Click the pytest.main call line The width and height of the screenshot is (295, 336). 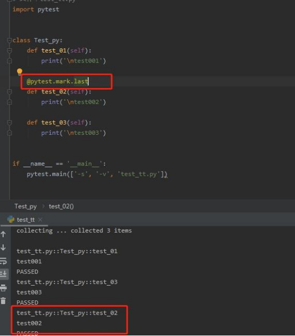coord(97,174)
